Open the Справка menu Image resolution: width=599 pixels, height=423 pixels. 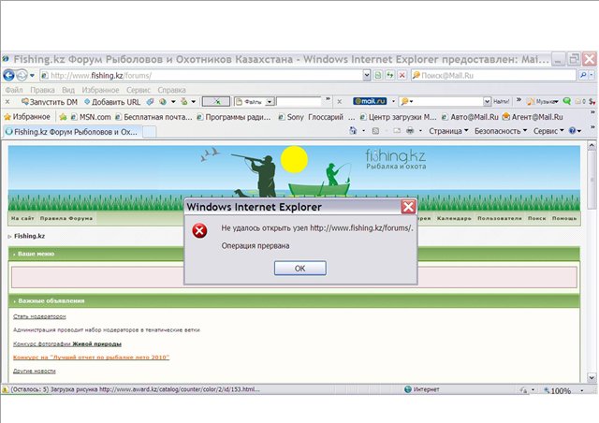click(x=171, y=90)
